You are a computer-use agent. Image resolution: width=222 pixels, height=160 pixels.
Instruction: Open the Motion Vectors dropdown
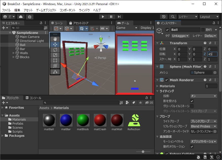pyautogui.click(x=204, y=142)
